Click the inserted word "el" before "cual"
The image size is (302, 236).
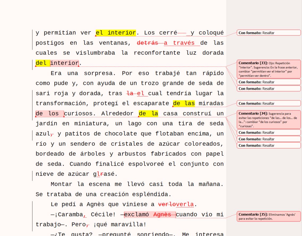coord(140,93)
